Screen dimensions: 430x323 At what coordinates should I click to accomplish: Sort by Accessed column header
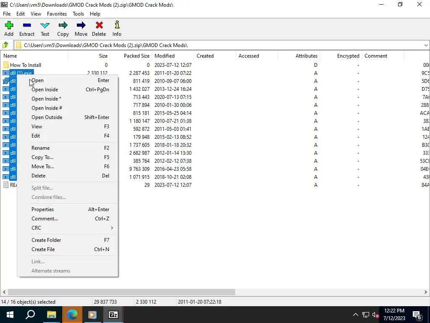(257, 56)
